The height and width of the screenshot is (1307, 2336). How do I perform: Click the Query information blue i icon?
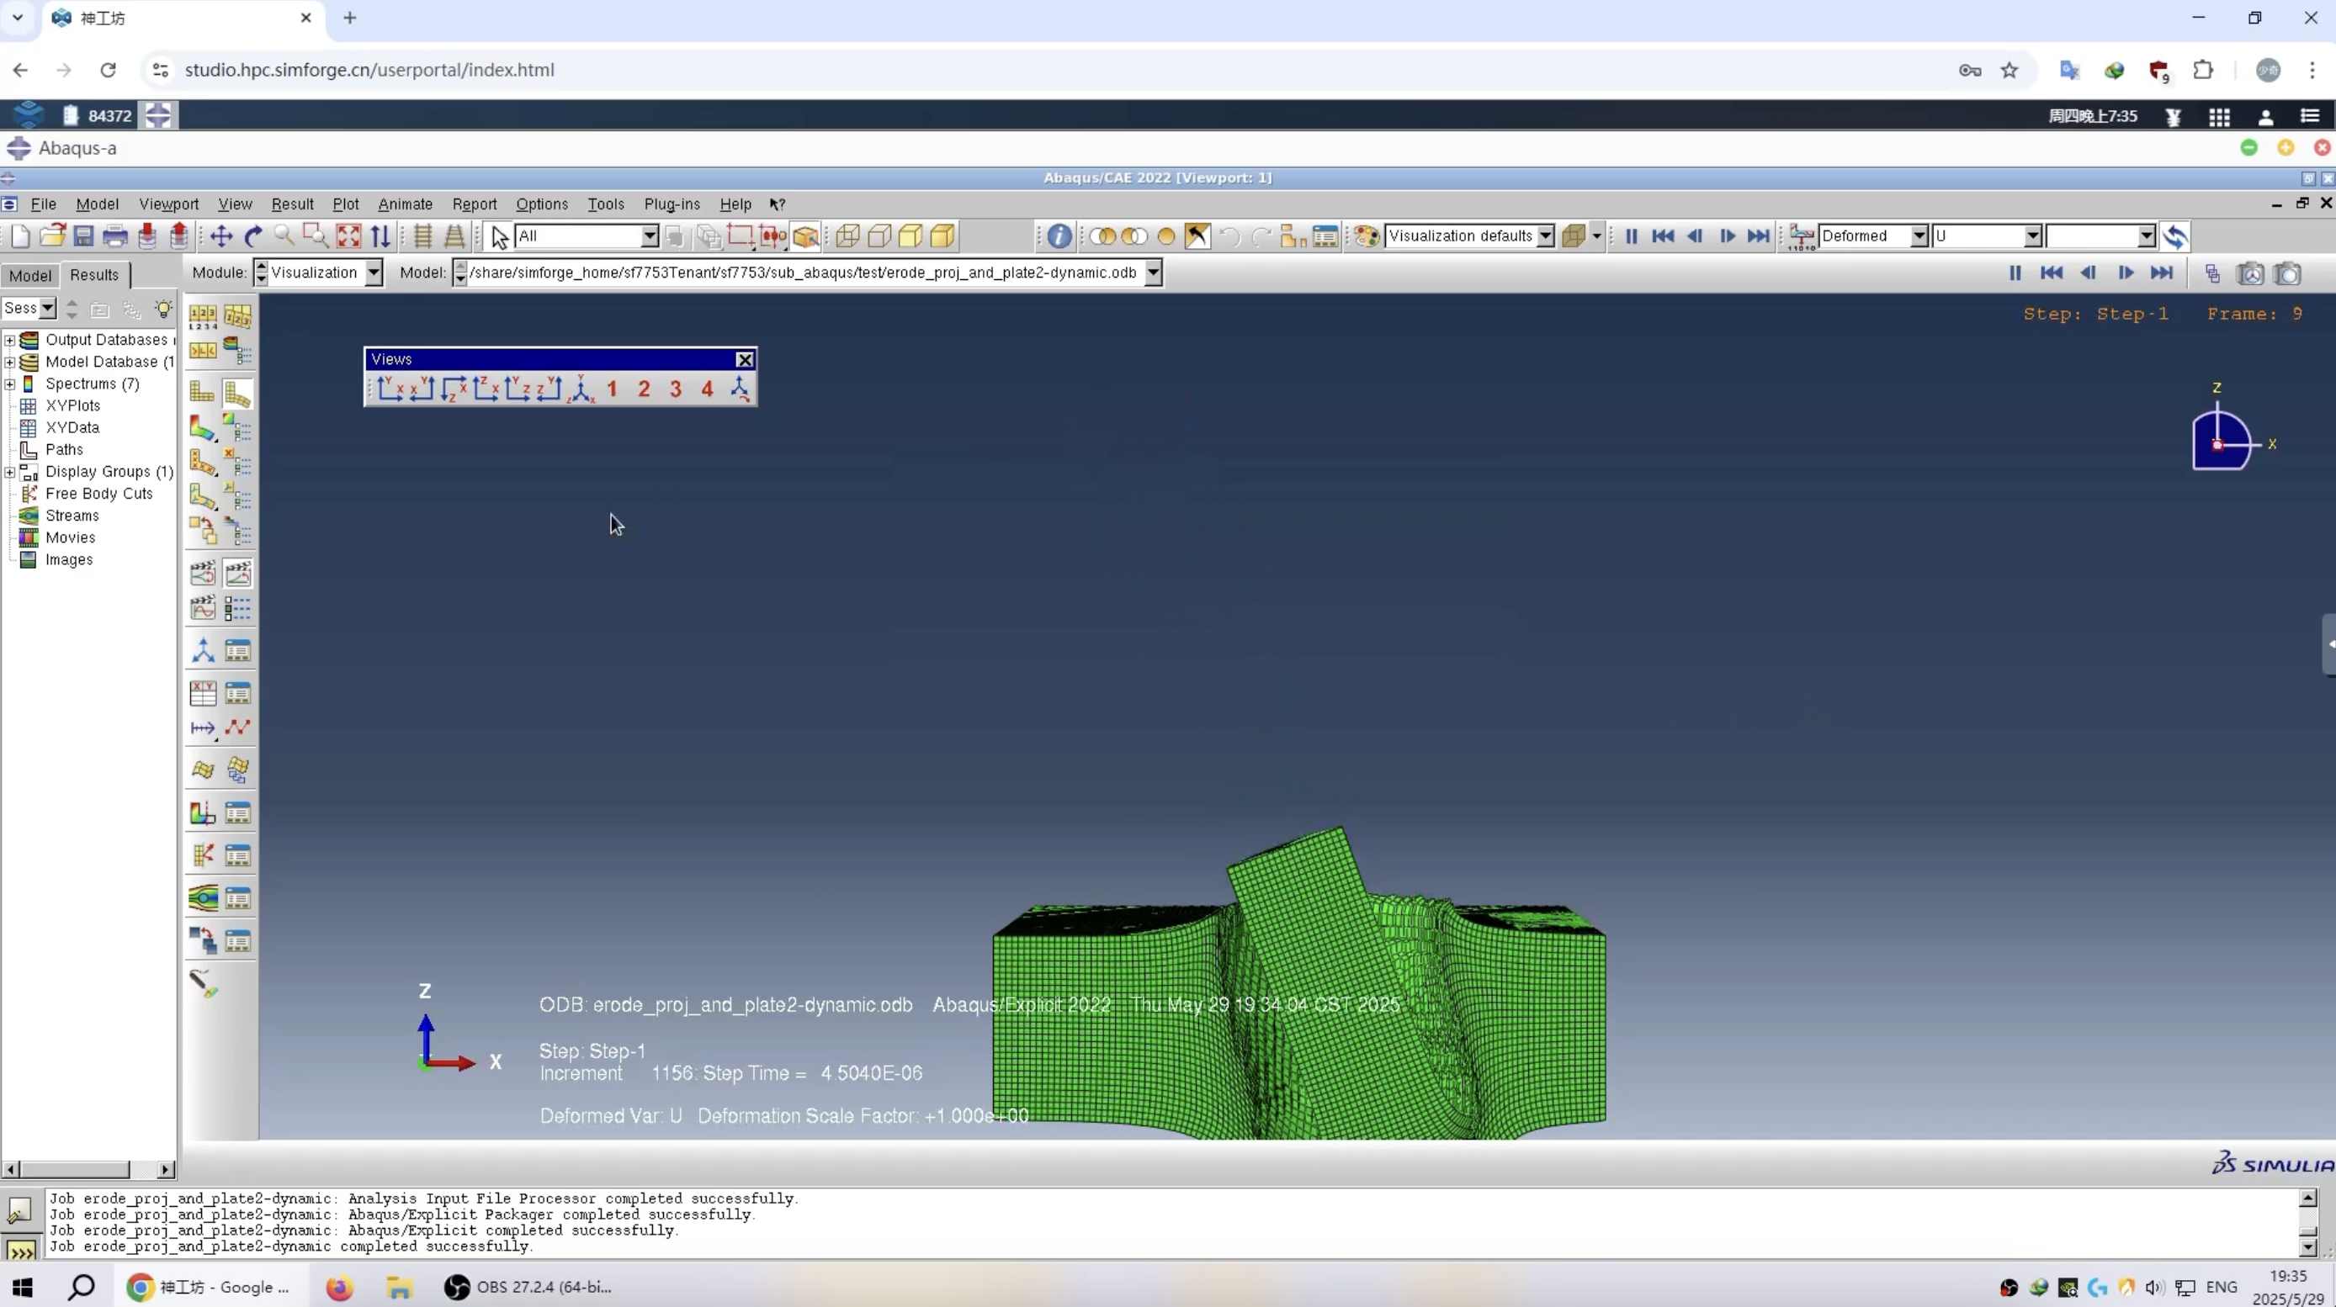point(1059,236)
